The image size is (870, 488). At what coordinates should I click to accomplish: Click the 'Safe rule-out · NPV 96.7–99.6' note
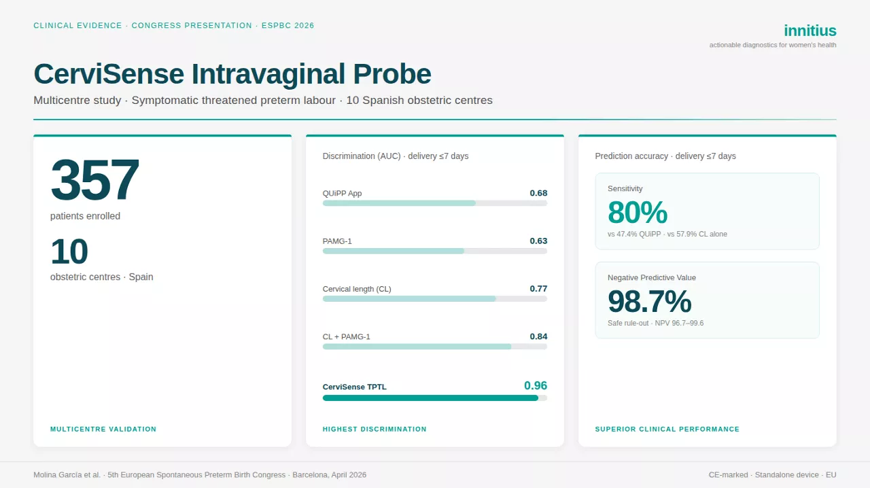click(x=656, y=324)
